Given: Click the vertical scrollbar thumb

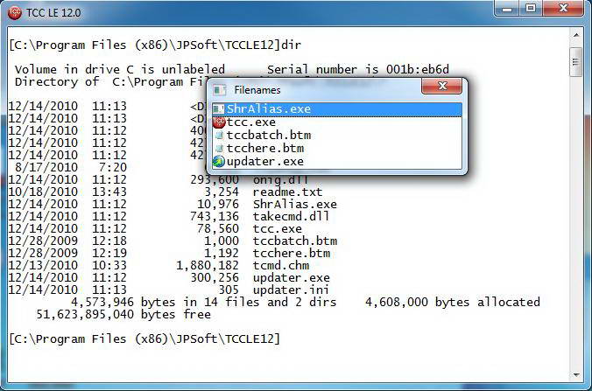Looking at the screenshot, I should (x=576, y=62).
